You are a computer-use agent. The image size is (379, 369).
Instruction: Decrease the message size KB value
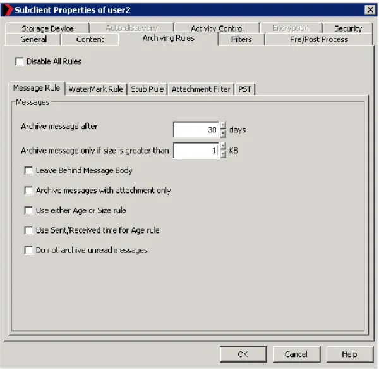[x=224, y=154]
